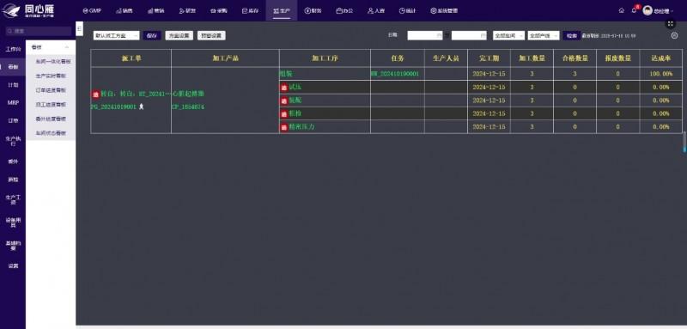687x329 pixels.
Task: Open notifications via the bell icon
Action: [x=634, y=10]
